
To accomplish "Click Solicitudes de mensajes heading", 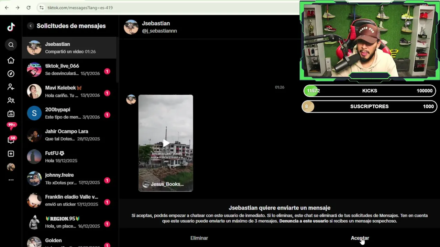I will pyautogui.click(x=71, y=26).
